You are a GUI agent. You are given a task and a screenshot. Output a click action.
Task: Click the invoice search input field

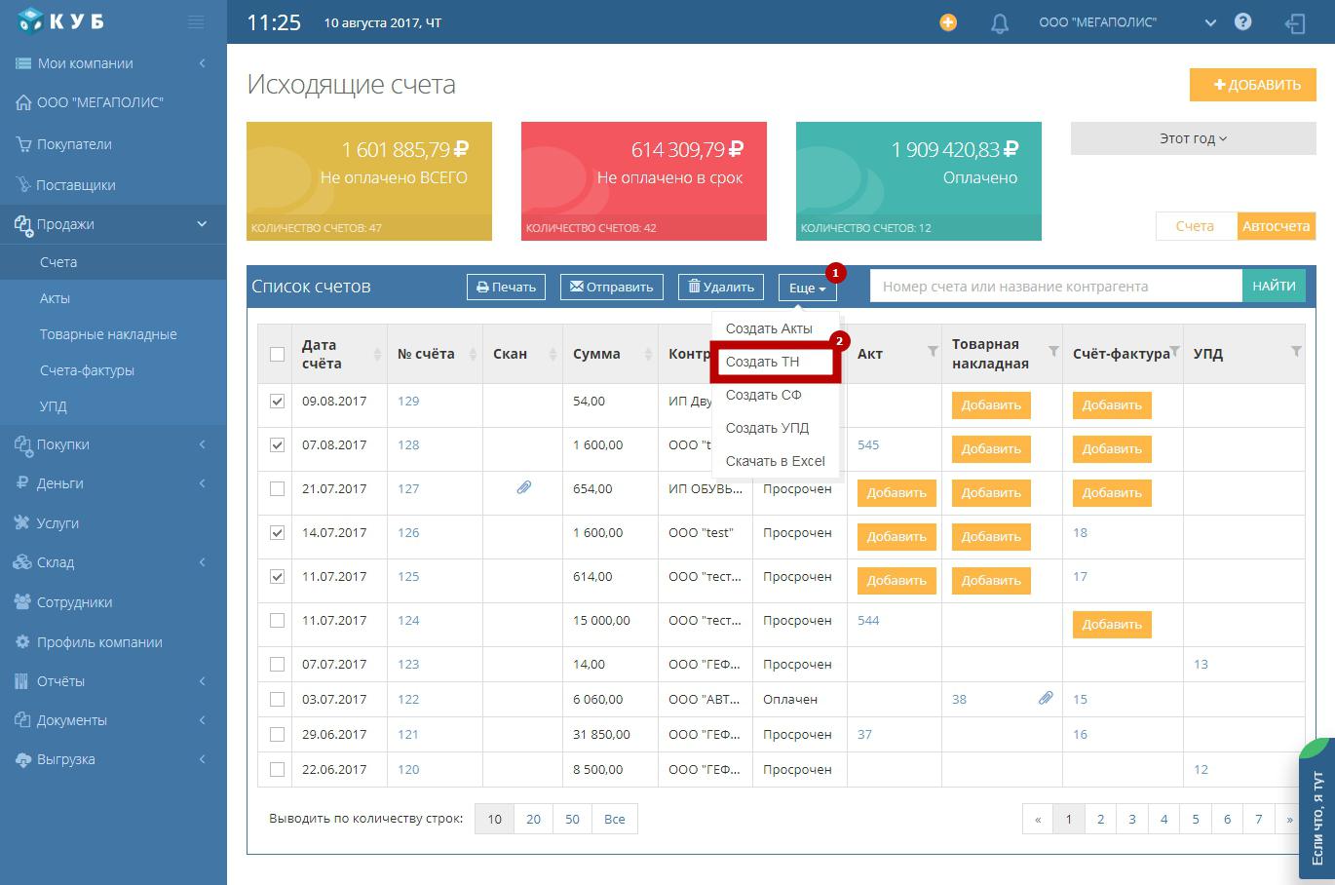pyautogui.click(x=1055, y=286)
